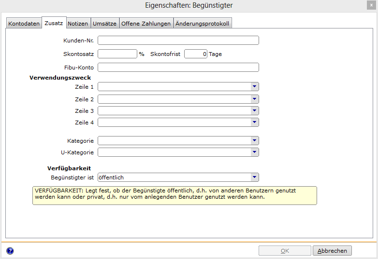Click the Verfügbarkeit heading
This screenshot has width=378, height=259.
tap(69, 168)
